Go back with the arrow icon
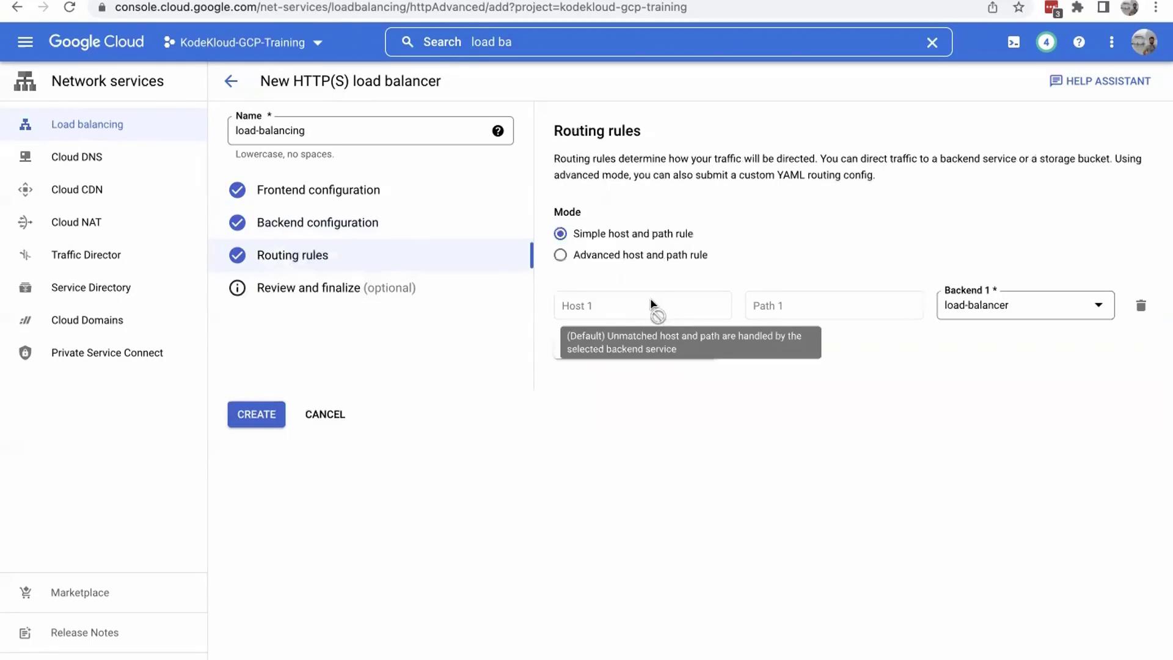 pyautogui.click(x=231, y=81)
